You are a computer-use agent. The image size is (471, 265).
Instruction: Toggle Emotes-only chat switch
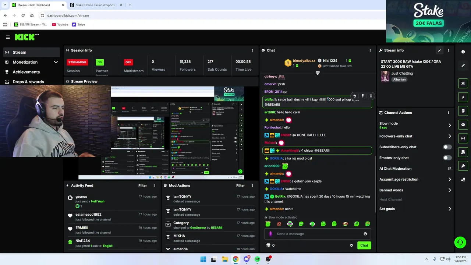[447, 158]
